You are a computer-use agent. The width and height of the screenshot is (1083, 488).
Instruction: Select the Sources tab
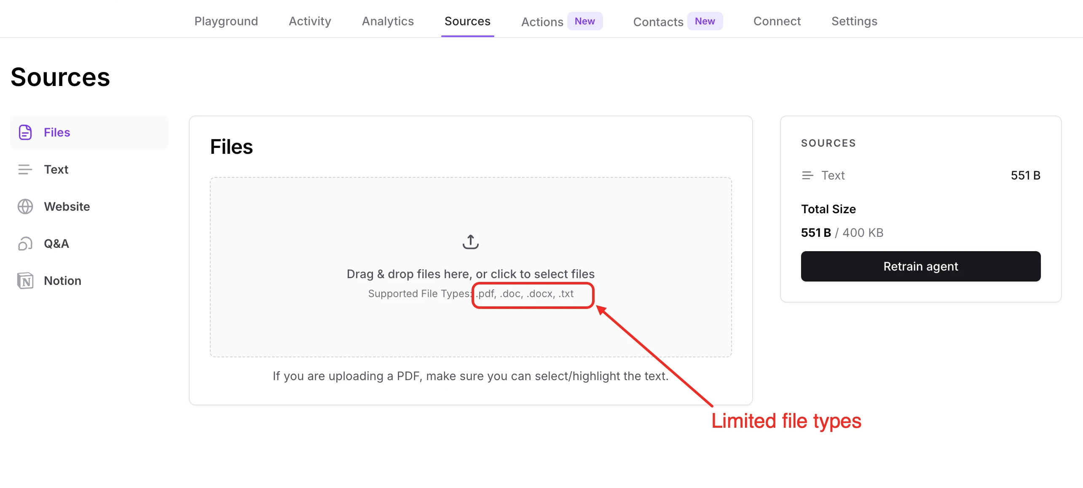coord(468,21)
